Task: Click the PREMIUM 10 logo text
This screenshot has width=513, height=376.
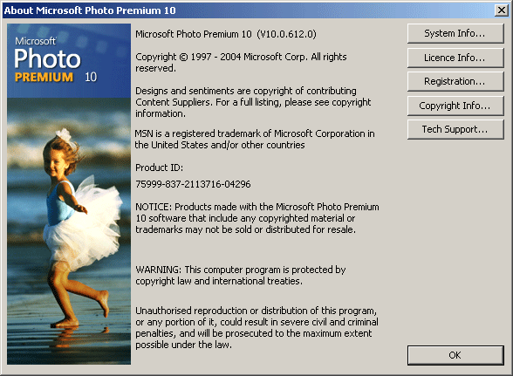Action: pos(56,78)
